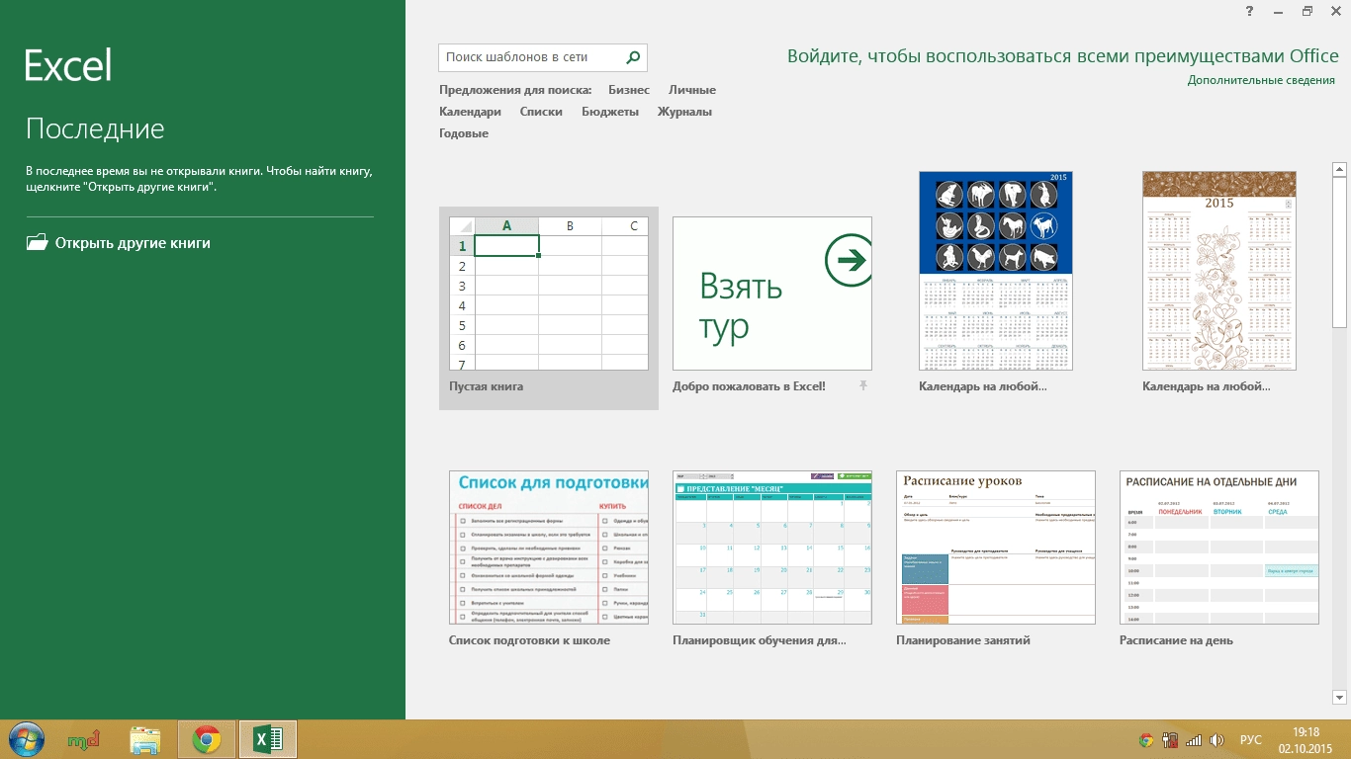Choose the Календари suggestion

point(470,112)
